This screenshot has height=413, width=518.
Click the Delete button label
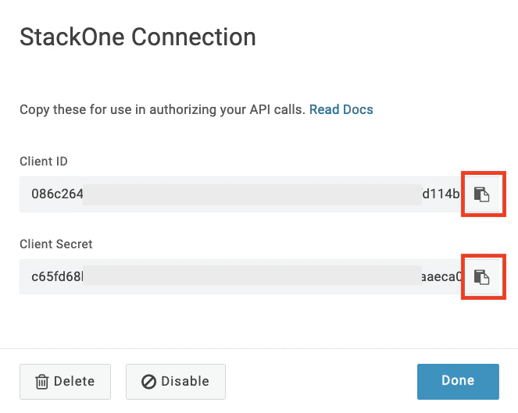coord(74,381)
